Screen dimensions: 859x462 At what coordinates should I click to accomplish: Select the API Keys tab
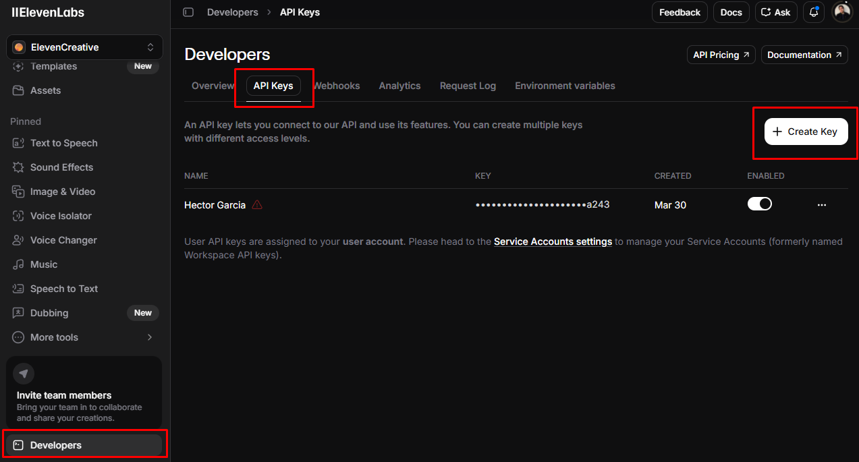pyautogui.click(x=273, y=86)
